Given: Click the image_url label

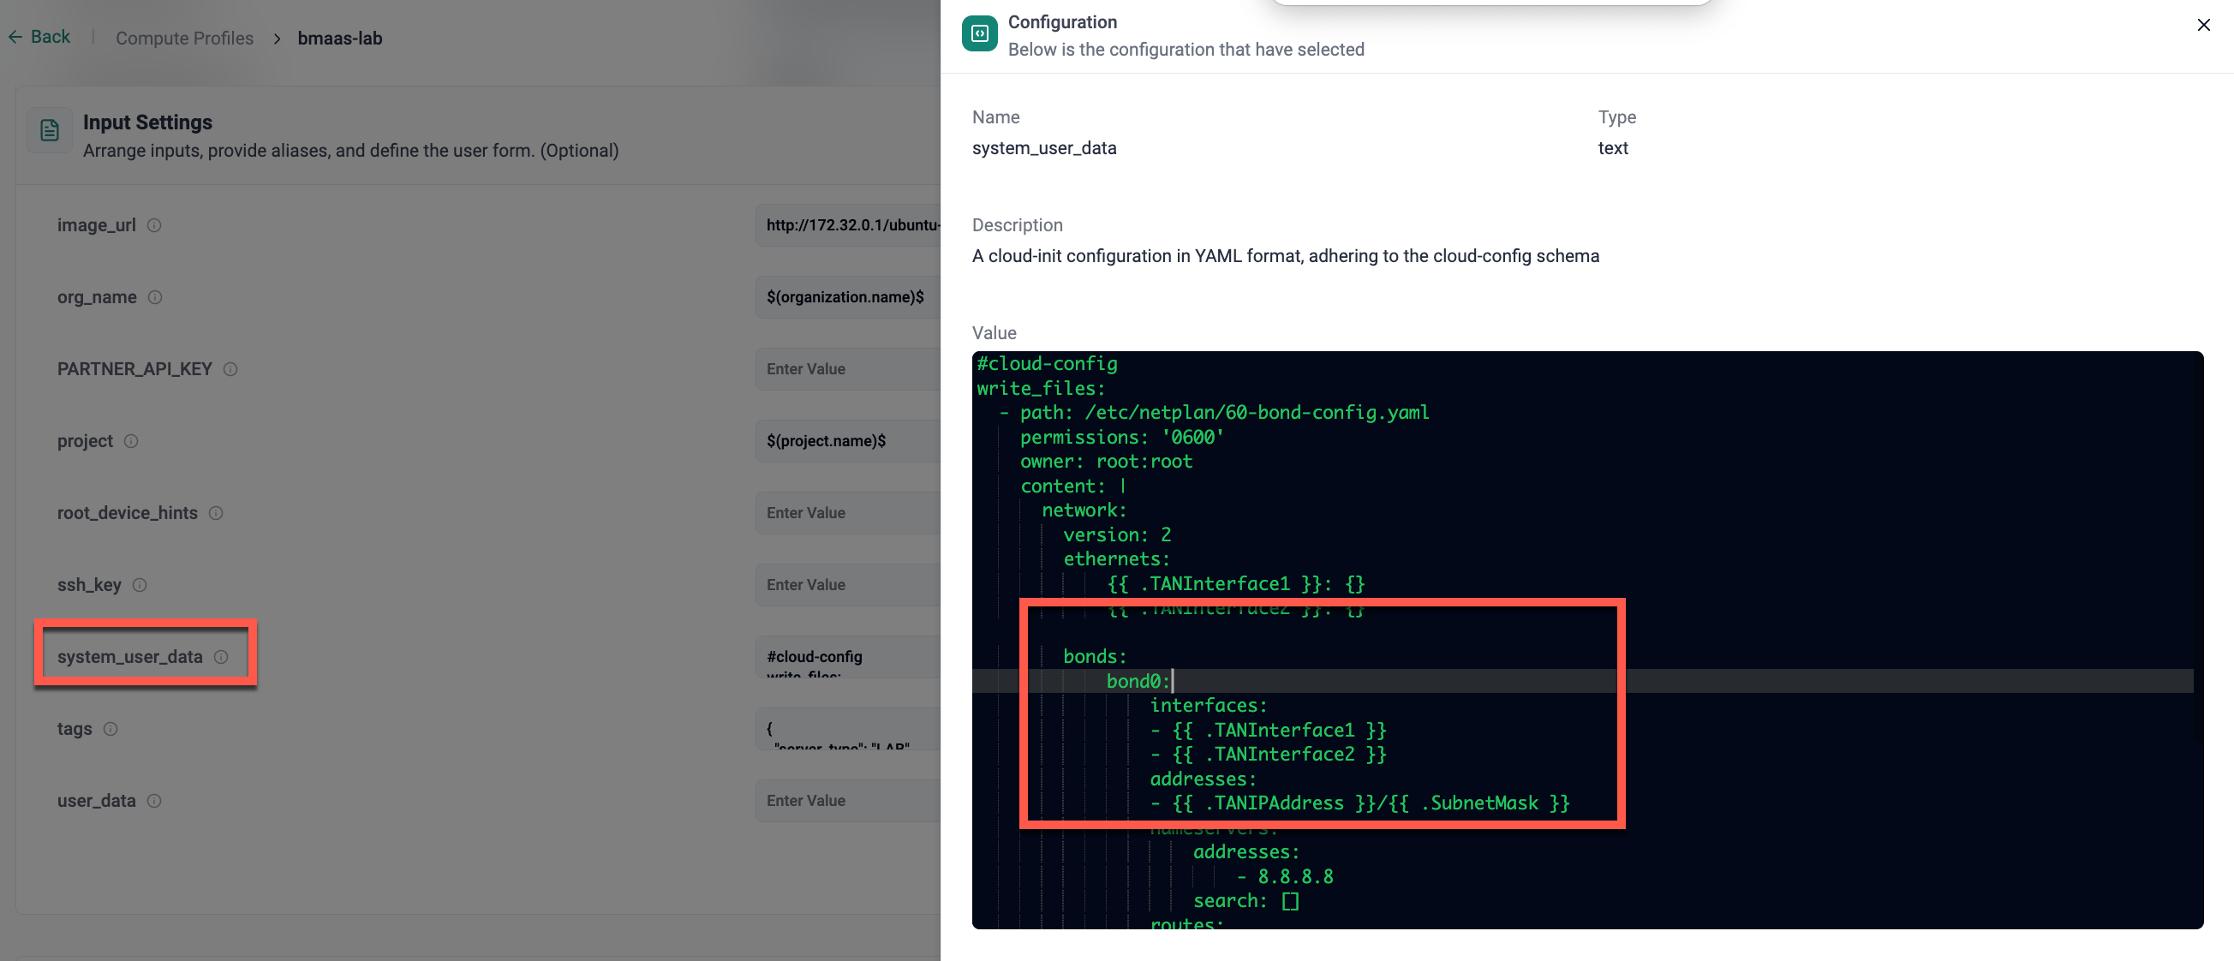Looking at the screenshot, I should (x=96, y=225).
